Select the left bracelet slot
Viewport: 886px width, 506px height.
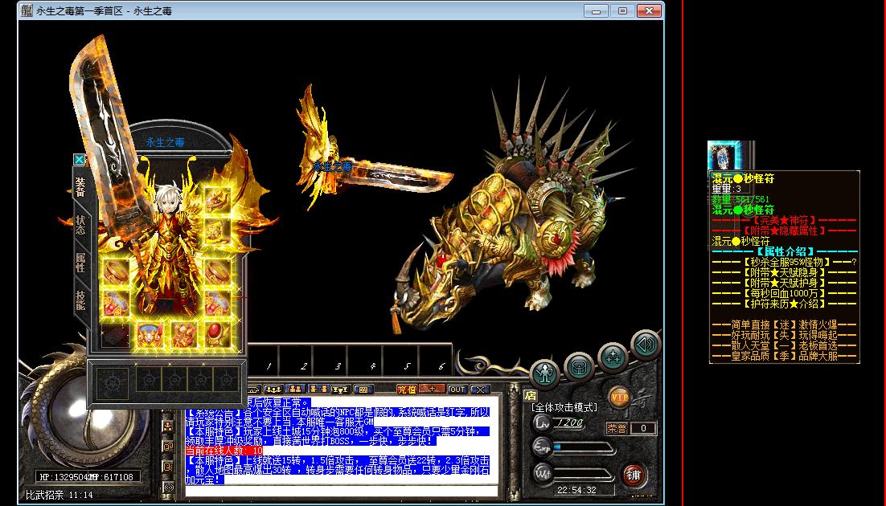(x=116, y=272)
